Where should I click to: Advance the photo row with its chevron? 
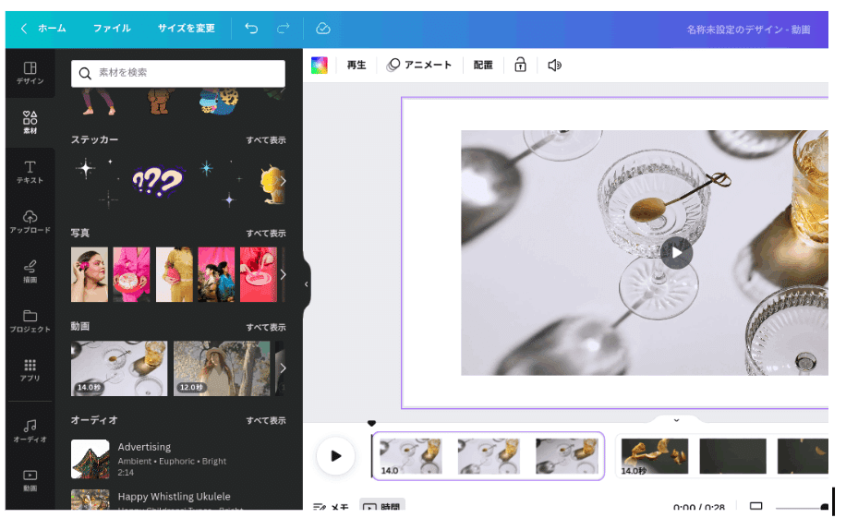(x=283, y=274)
